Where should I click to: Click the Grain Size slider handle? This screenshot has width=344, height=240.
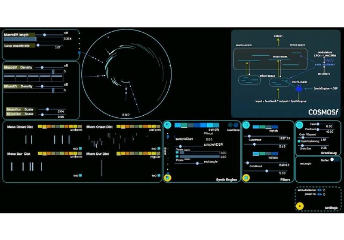click(x=303, y=146)
